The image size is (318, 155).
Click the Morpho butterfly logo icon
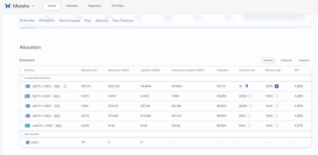click(8, 6)
